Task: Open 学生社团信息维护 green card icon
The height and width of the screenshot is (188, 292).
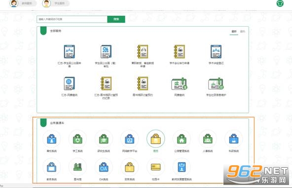Action: point(216,84)
